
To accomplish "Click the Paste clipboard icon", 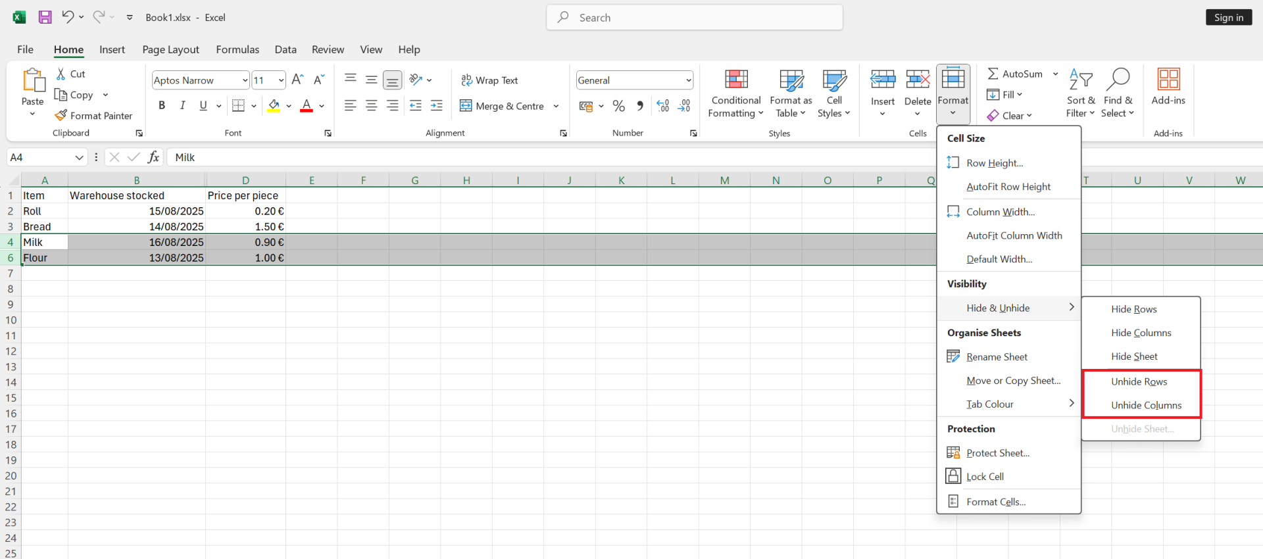I will pos(33,80).
